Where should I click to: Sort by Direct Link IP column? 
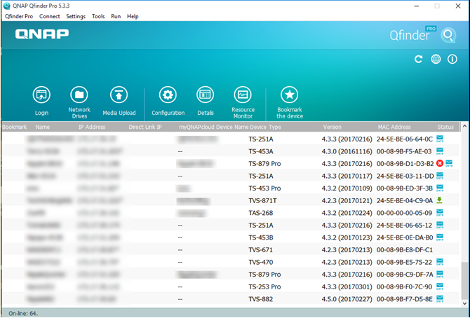(145, 127)
